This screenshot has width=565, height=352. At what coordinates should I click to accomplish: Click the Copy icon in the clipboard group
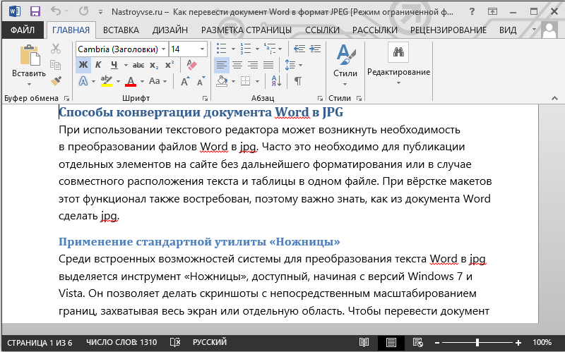(56, 65)
